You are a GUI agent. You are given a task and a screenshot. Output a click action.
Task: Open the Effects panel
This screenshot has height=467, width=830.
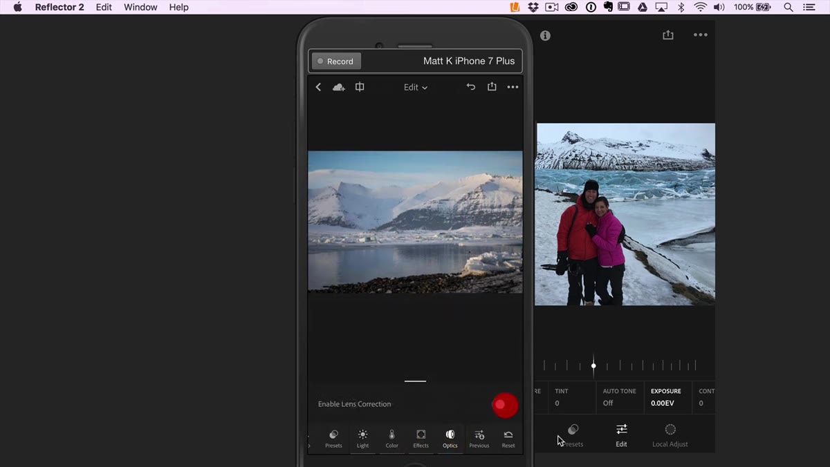[421, 439]
